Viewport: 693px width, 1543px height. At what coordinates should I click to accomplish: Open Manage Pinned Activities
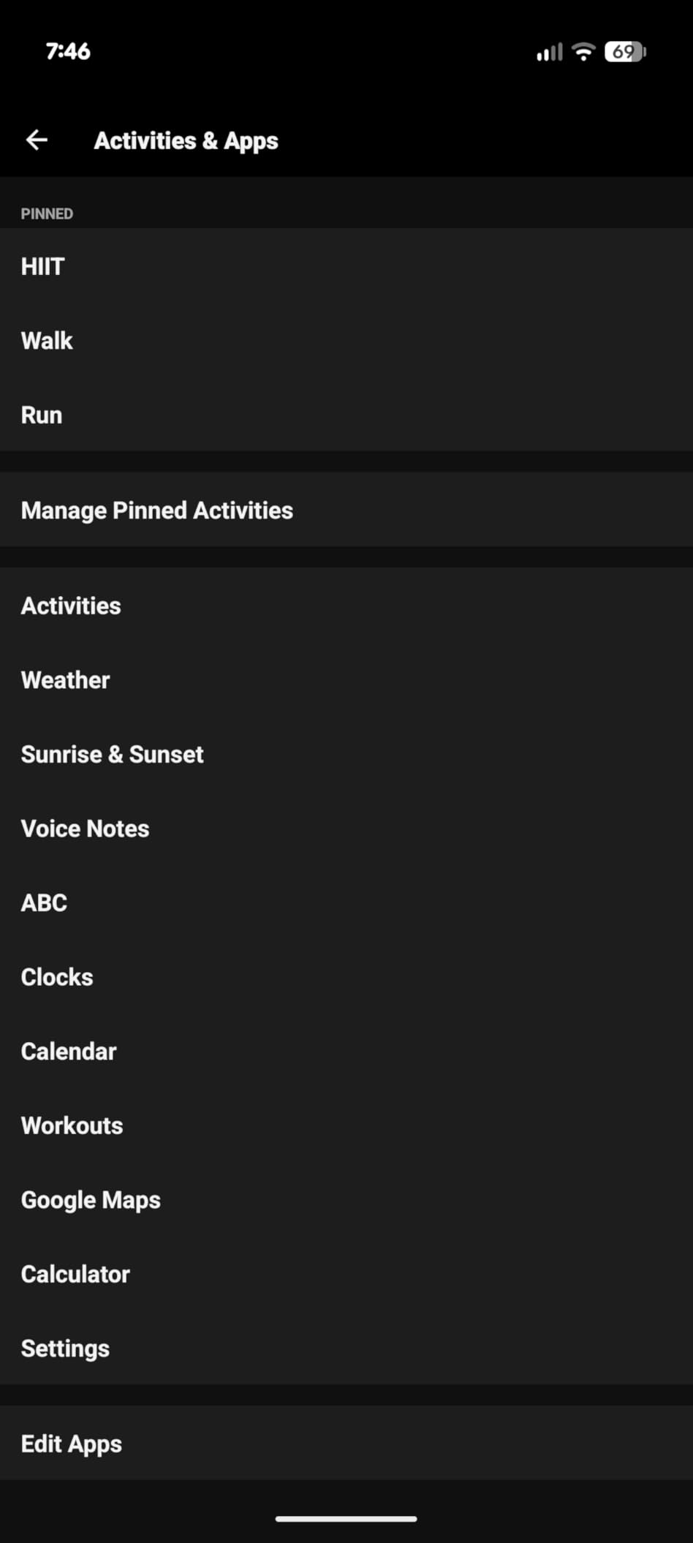[x=346, y=510]
